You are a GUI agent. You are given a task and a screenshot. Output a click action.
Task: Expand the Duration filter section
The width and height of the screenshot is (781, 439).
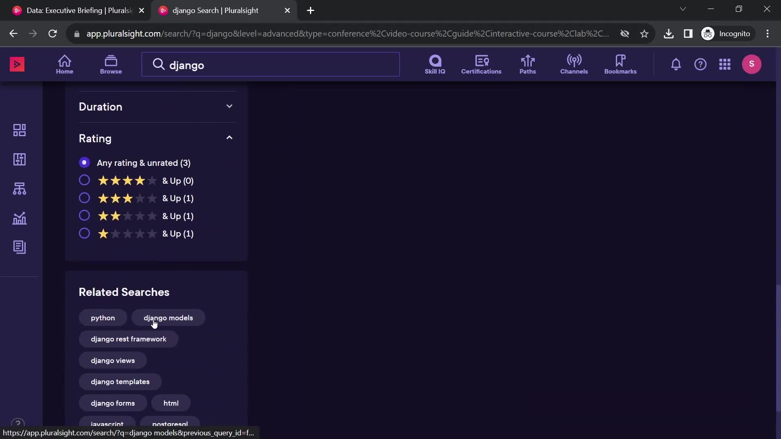(x=229, y=106)
